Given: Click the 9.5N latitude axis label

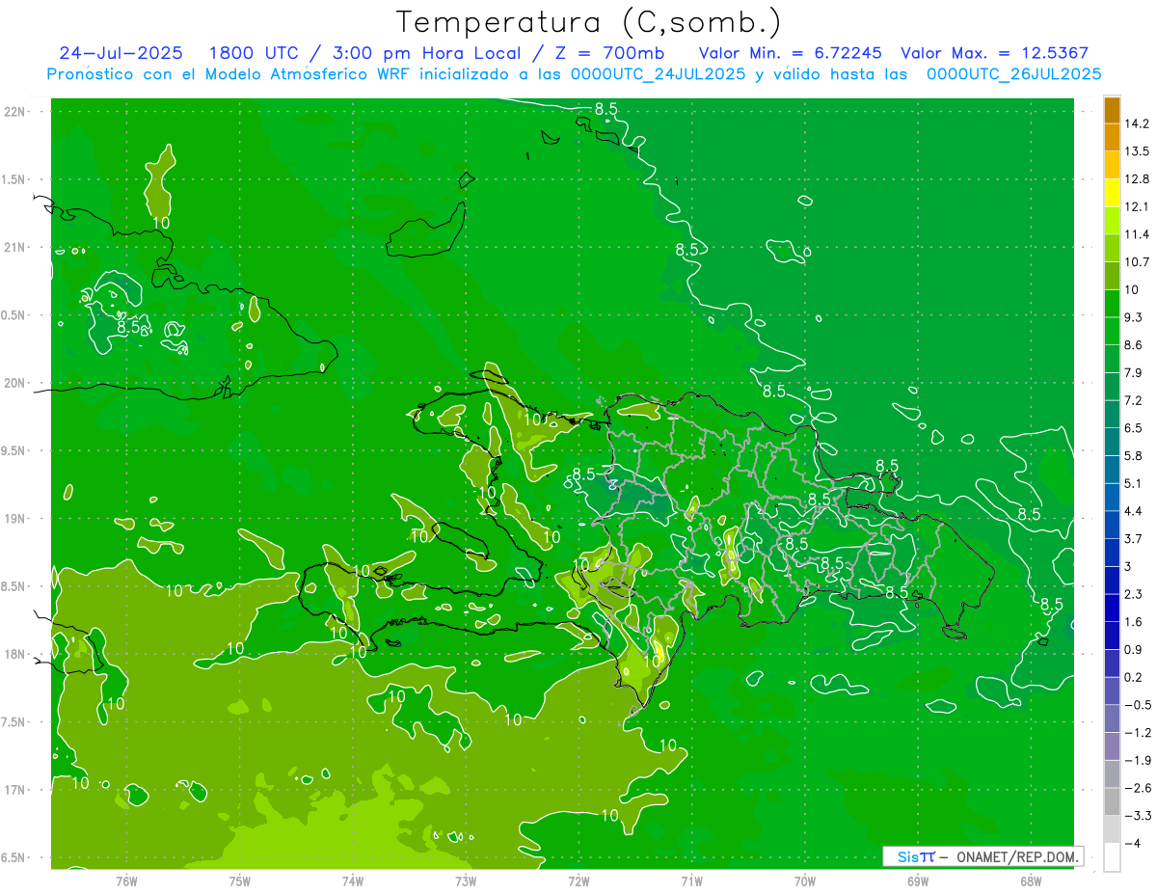Looking at the screenshot, I should [14, 450].
